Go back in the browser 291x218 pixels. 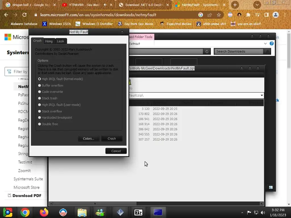click(6, 15)
